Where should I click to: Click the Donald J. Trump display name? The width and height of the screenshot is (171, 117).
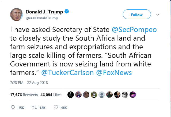point(45,12)
